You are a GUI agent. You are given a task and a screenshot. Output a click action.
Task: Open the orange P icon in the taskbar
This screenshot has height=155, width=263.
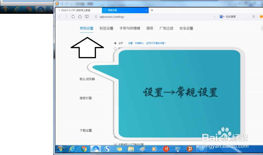190,149
